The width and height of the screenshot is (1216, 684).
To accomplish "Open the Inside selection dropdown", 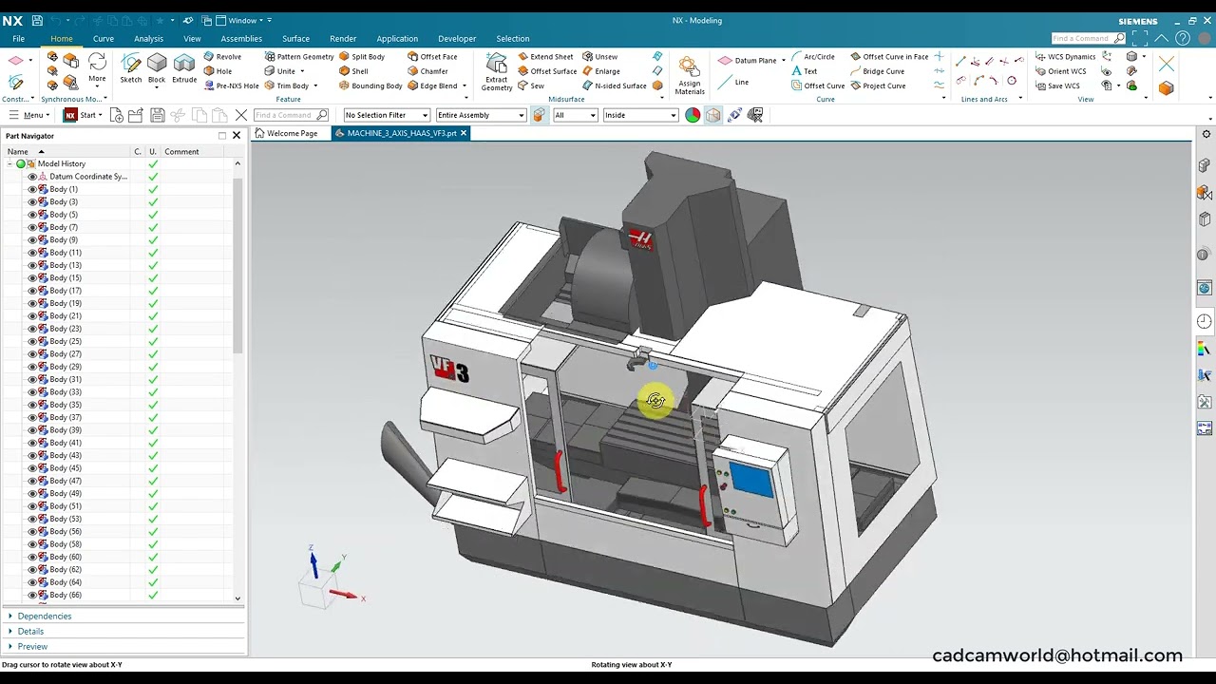I will coord(640,115).
